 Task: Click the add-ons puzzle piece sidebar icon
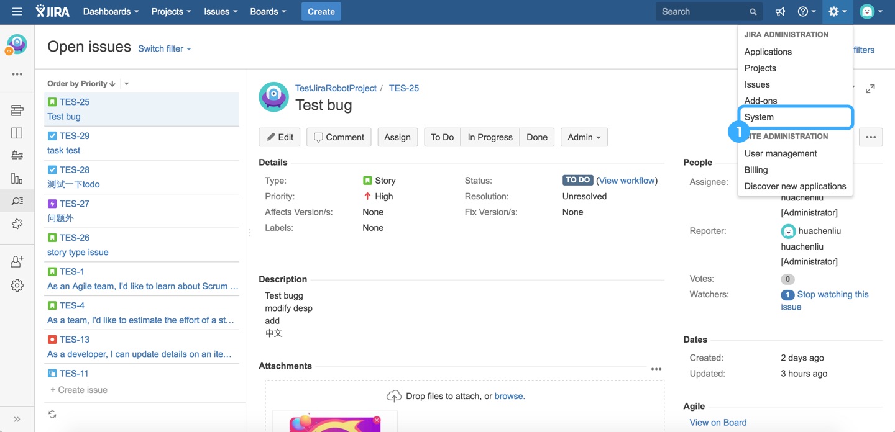(x=17, y=223)
